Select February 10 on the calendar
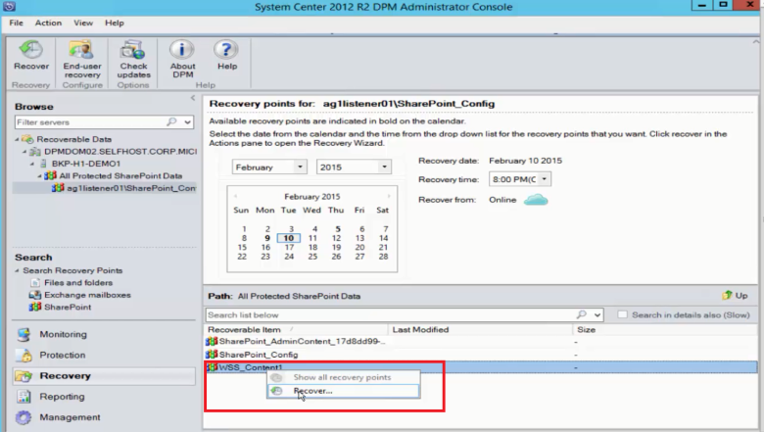764x432 pixels. coord(288,238)
